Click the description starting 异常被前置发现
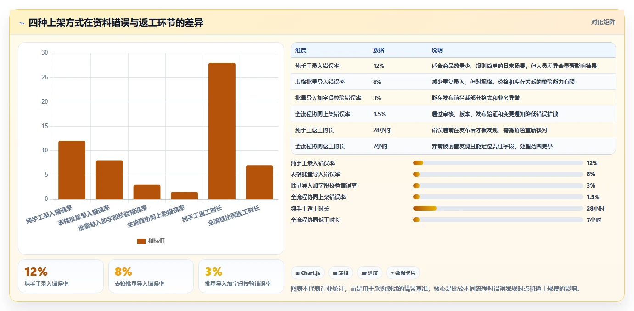The width and height of the screenshot is (634, 311). tap(492, 146)
